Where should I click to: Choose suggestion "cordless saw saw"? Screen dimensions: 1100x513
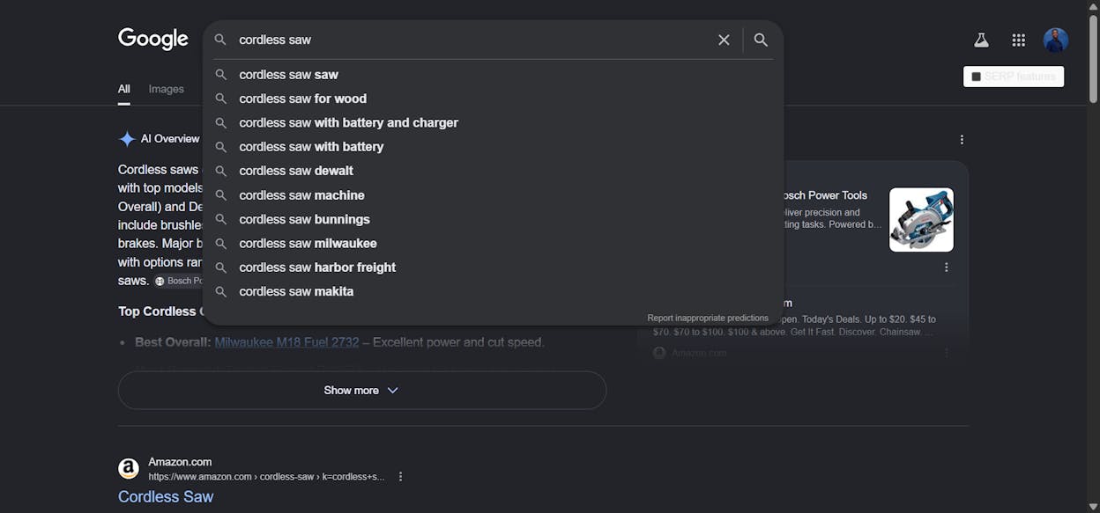(x=493, y=75)
